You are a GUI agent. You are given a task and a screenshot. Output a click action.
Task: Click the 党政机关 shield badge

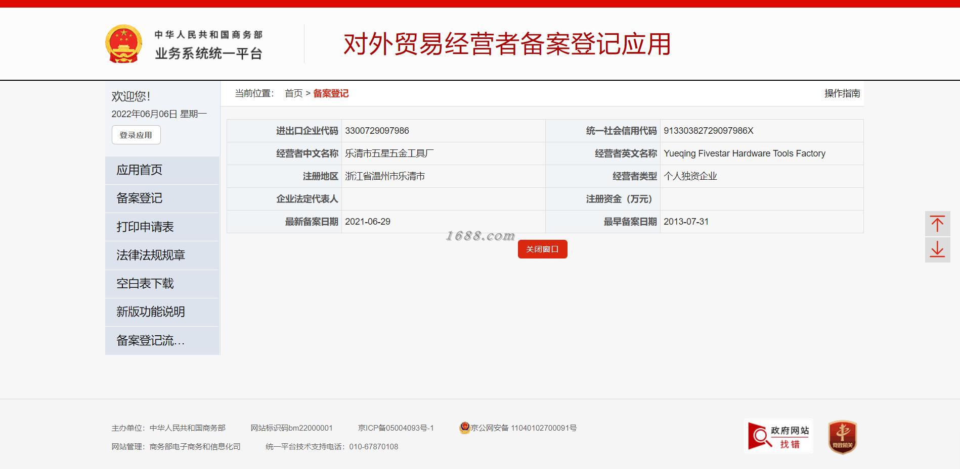[x=842, y=437]
